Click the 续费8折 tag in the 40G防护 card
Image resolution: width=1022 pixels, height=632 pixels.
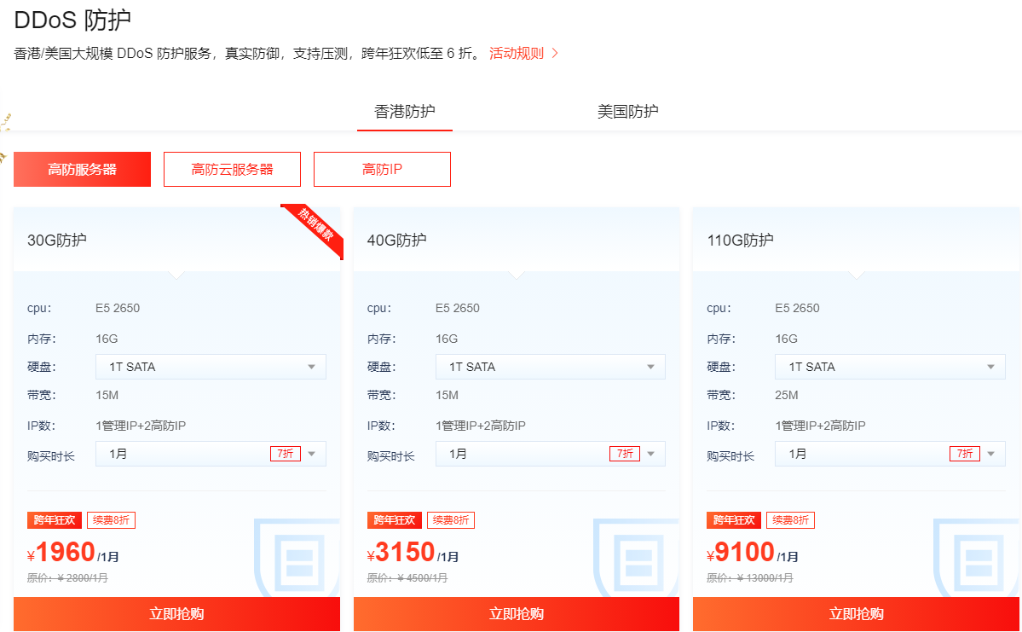pos(450,519)
